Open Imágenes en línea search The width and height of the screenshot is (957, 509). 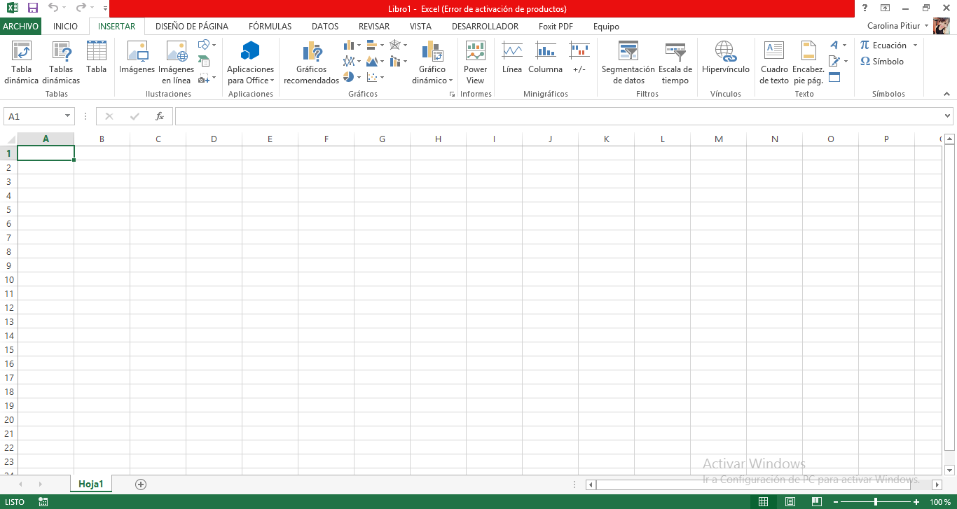pos(176,62)
